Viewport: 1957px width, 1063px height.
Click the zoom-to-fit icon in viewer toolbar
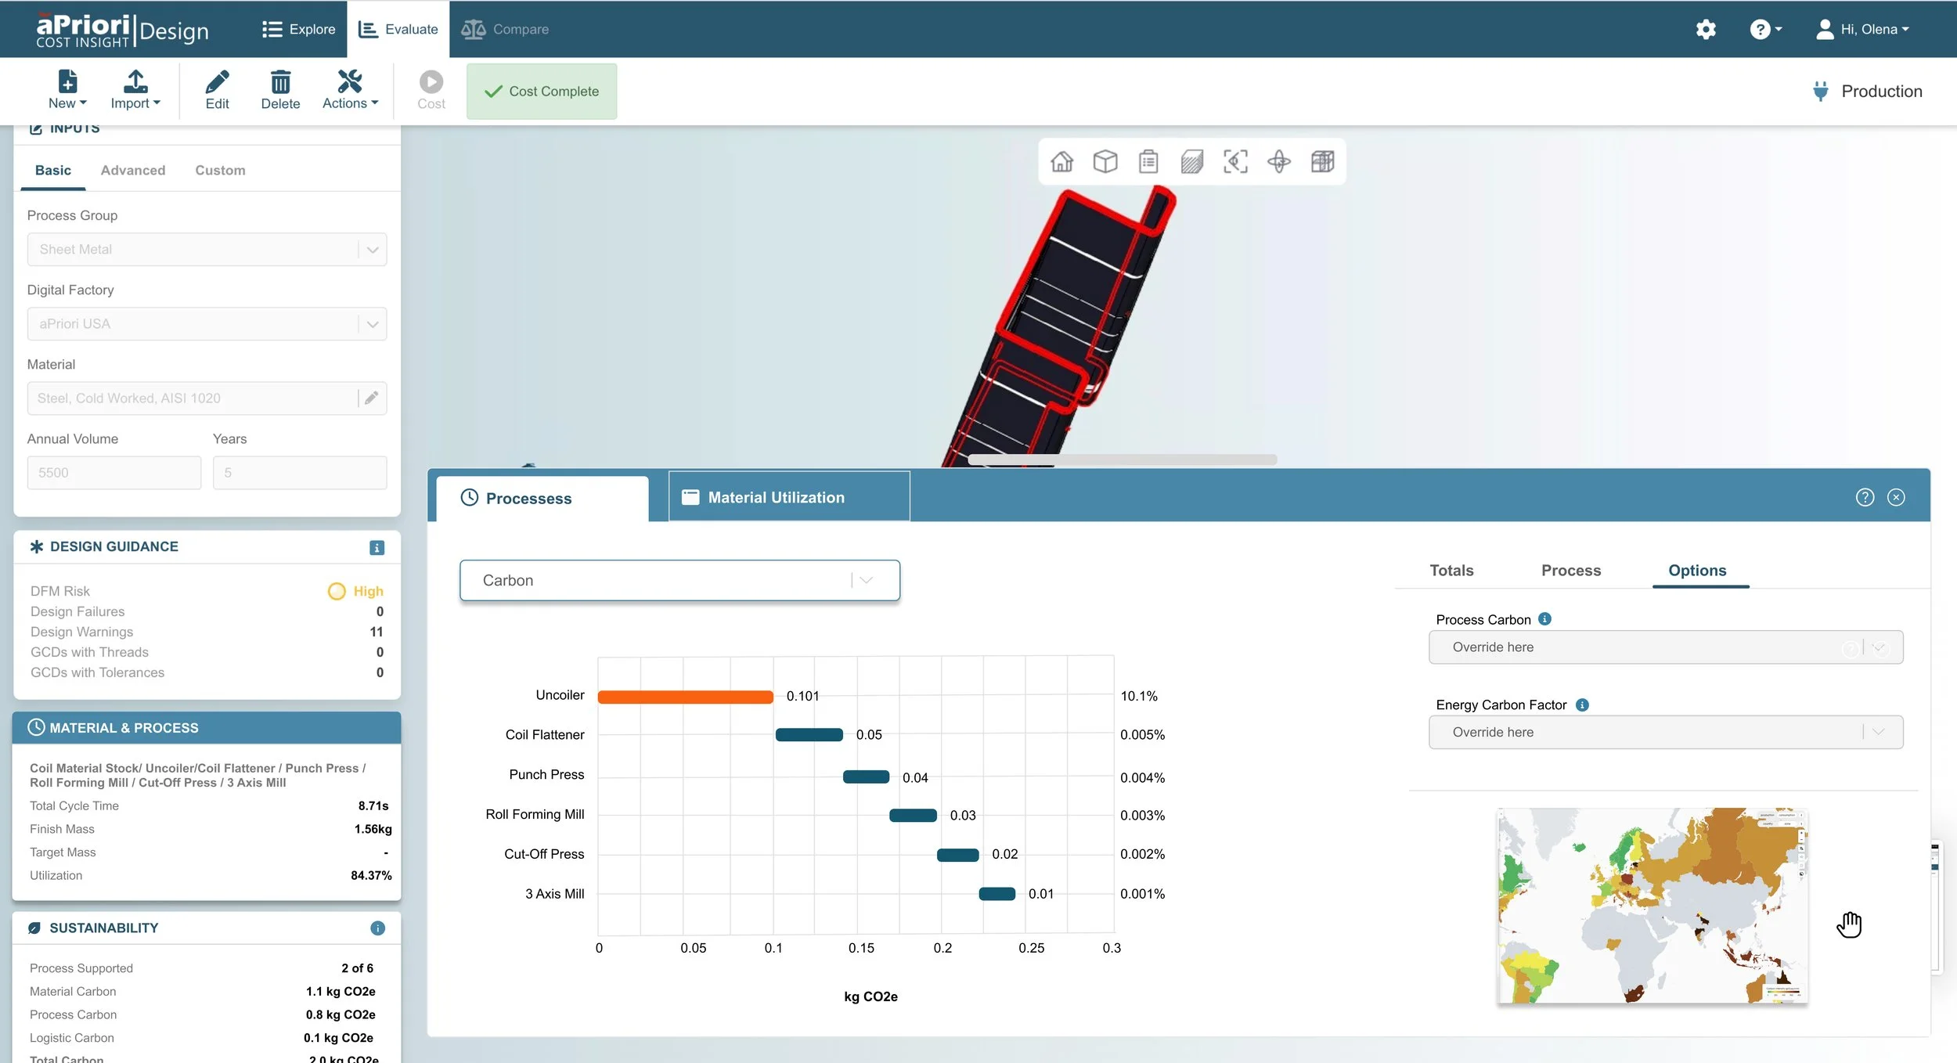[x=1235, y=161]
